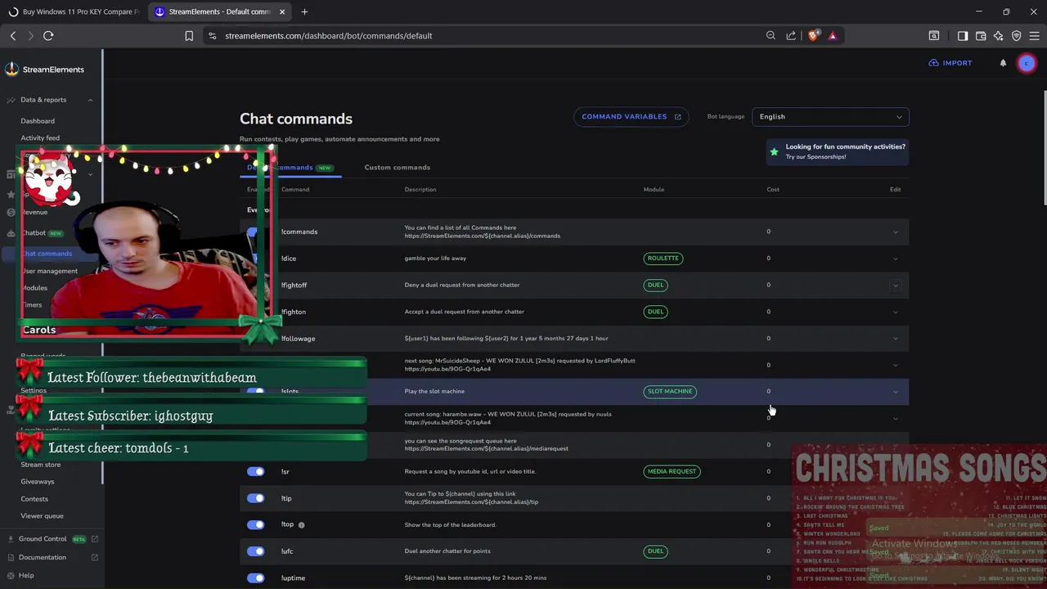This screenshot has height=589, width=1047.
Task: Click the Try our Sponsorships banner
Action: (x=837, y=151)
